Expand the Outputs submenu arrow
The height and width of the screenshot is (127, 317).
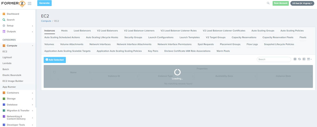pyautogui.click(x=32, y=32)
